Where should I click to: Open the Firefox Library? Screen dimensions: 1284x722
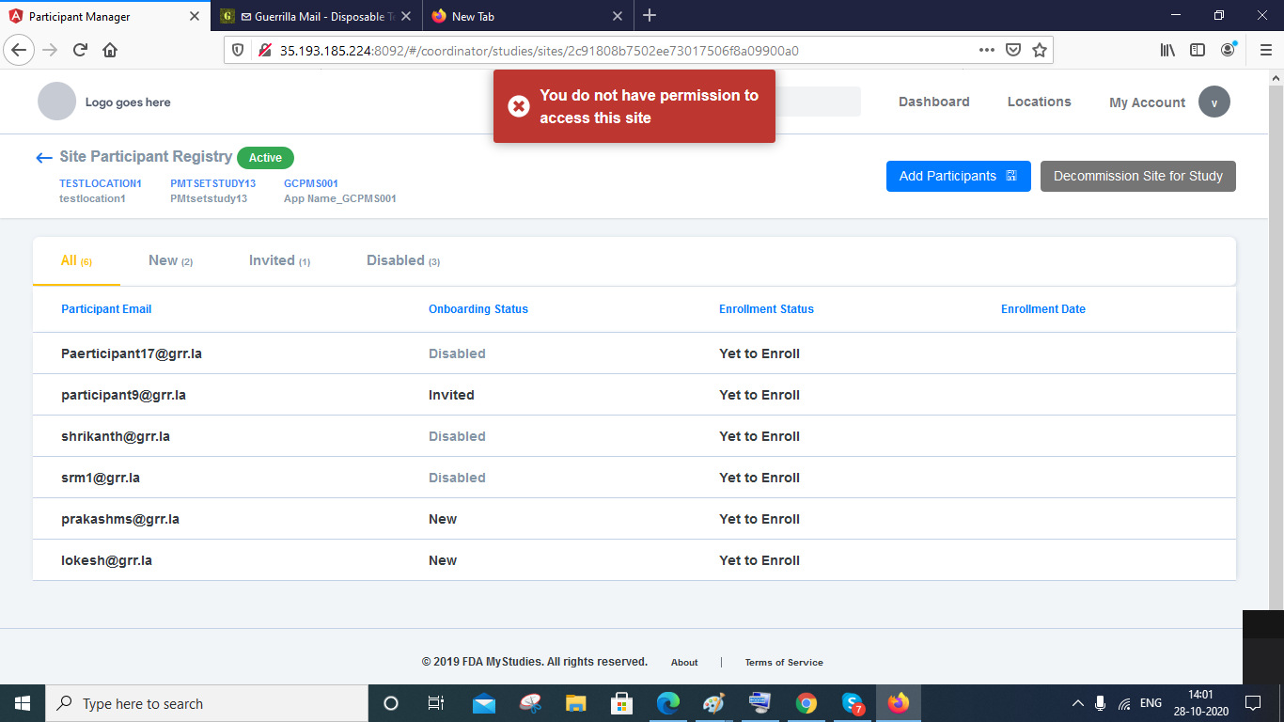pos(1167,49)
